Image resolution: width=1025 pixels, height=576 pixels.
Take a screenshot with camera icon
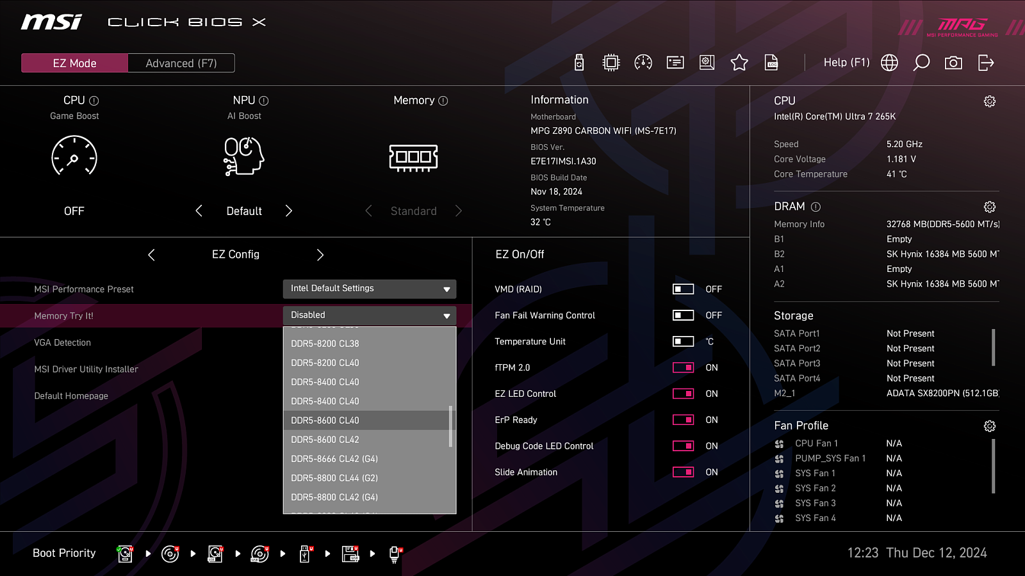[x=953, y=62]
